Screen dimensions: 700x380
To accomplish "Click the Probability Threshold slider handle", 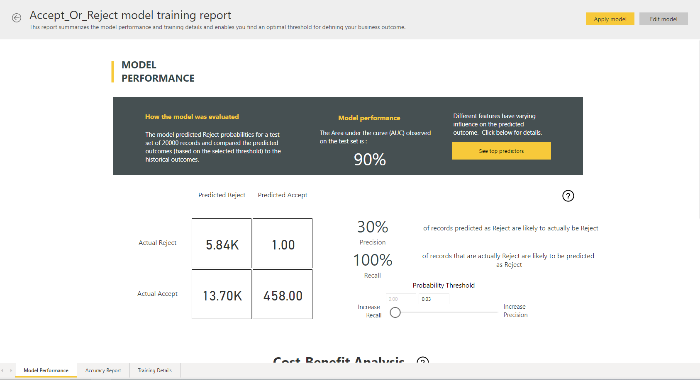I will click(395, 312).
